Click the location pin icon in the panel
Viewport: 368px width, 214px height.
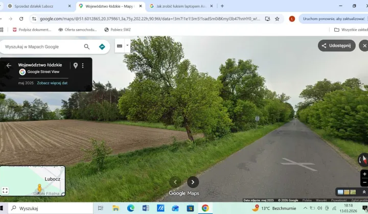coord(75,66)
